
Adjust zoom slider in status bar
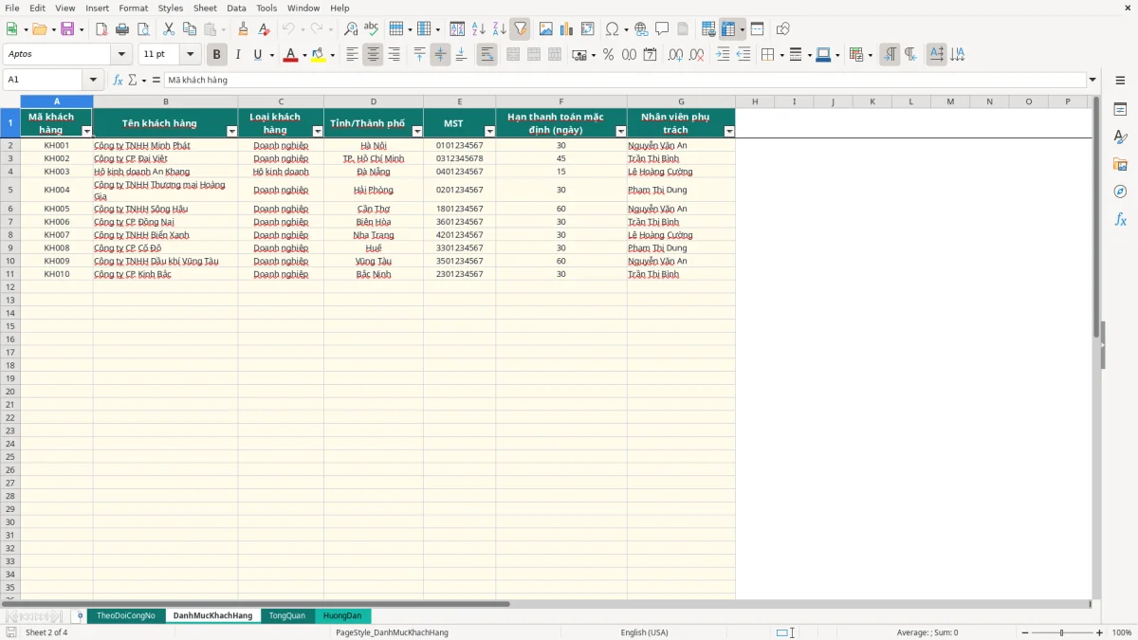point(1061,632)
